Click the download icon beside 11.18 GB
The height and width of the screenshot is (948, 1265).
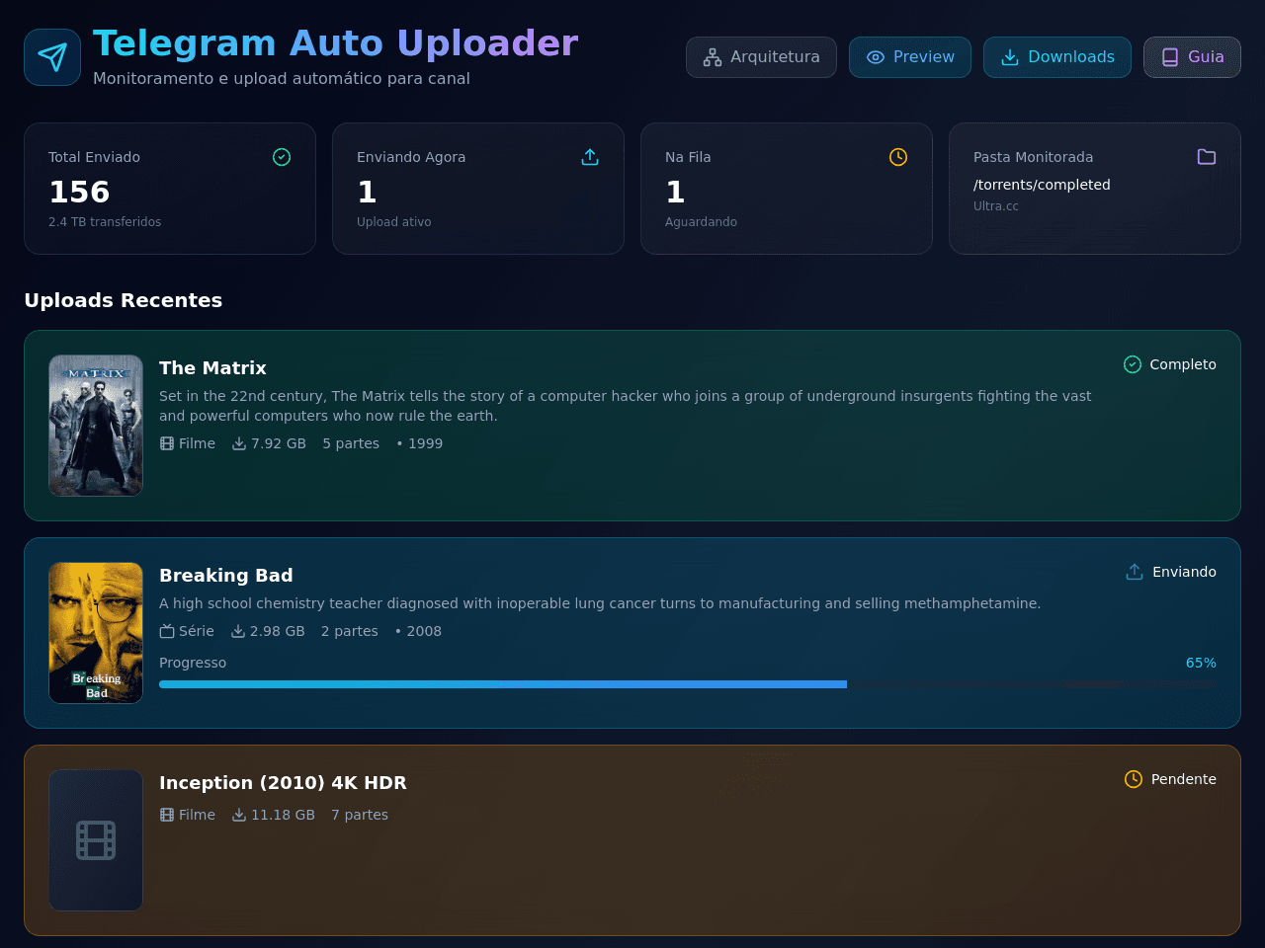coord(239,815)
